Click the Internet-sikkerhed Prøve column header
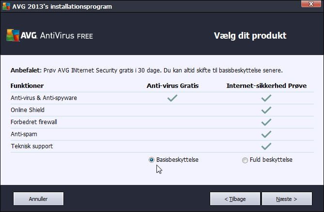This screenshot has height=212, width=324. 266,85
